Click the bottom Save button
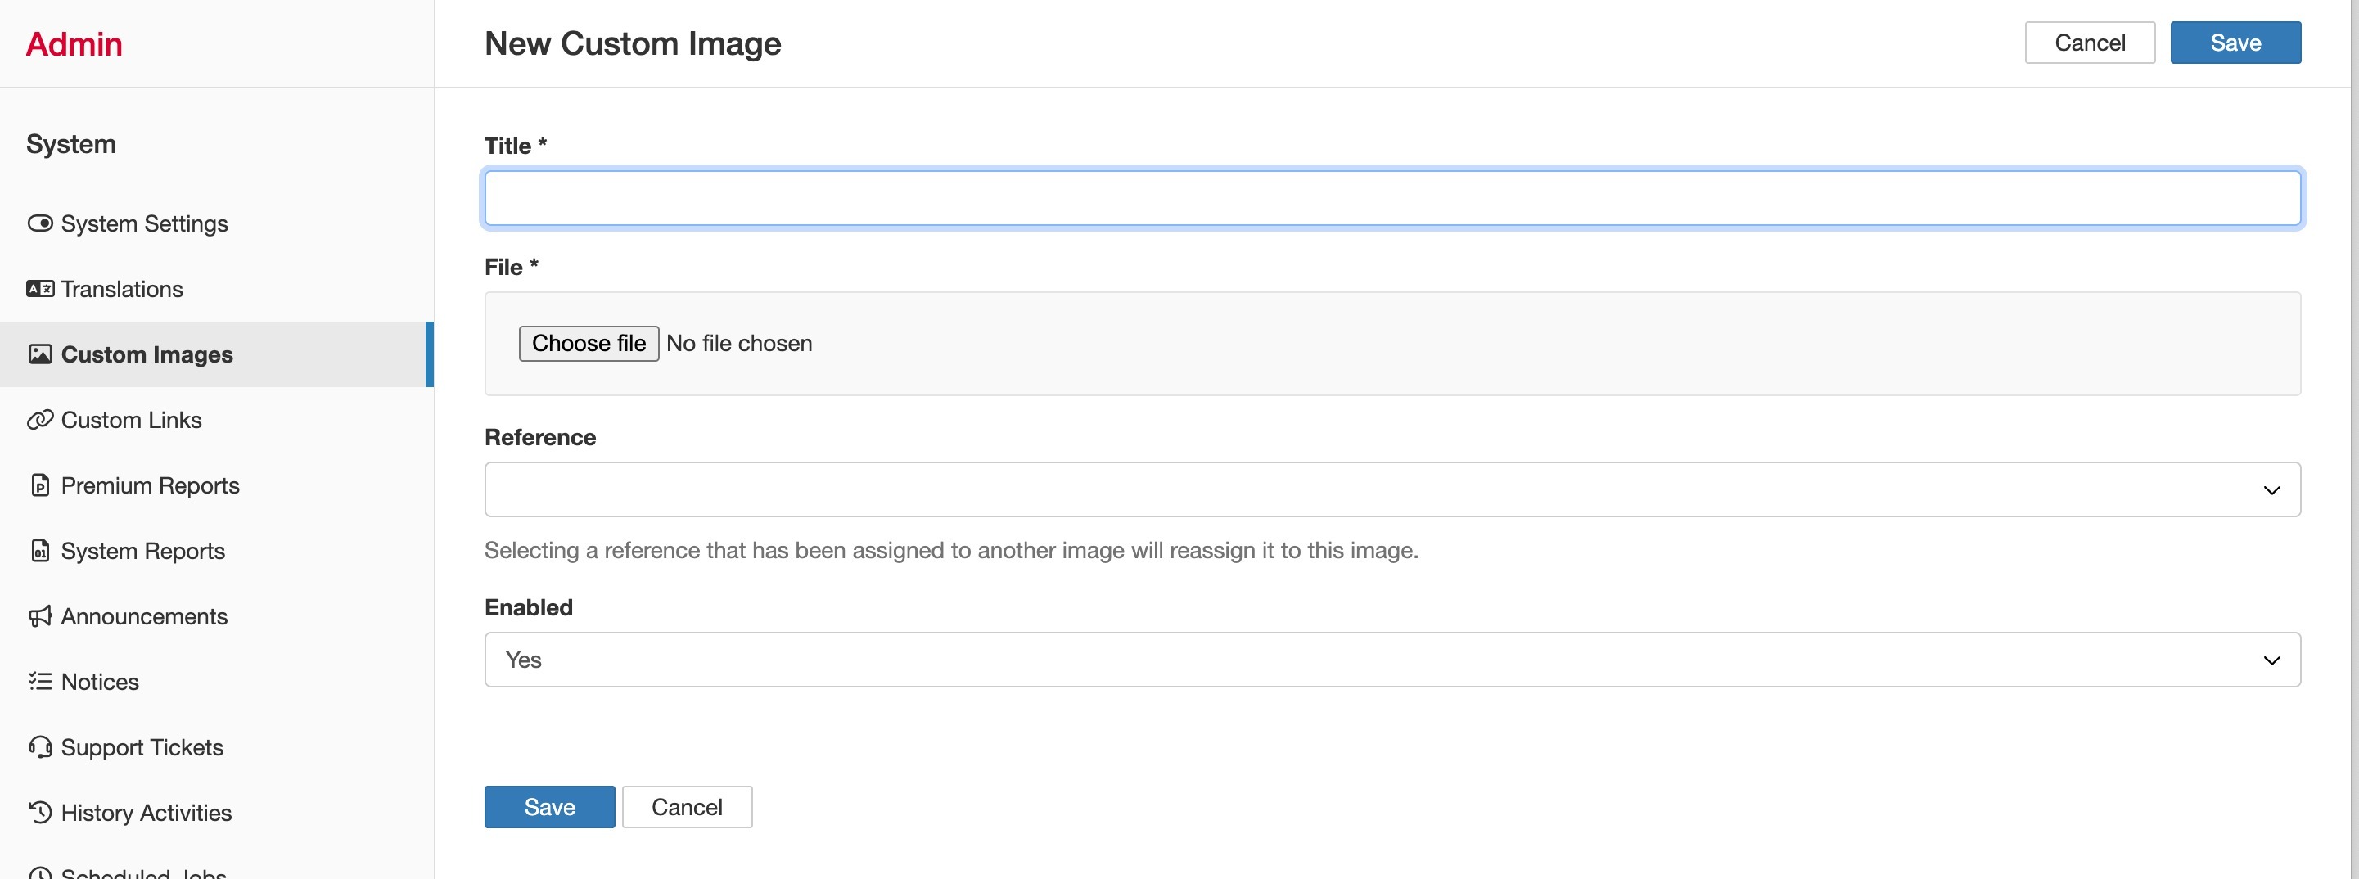Screen dimensions: 2359x879 click(548, 807)
